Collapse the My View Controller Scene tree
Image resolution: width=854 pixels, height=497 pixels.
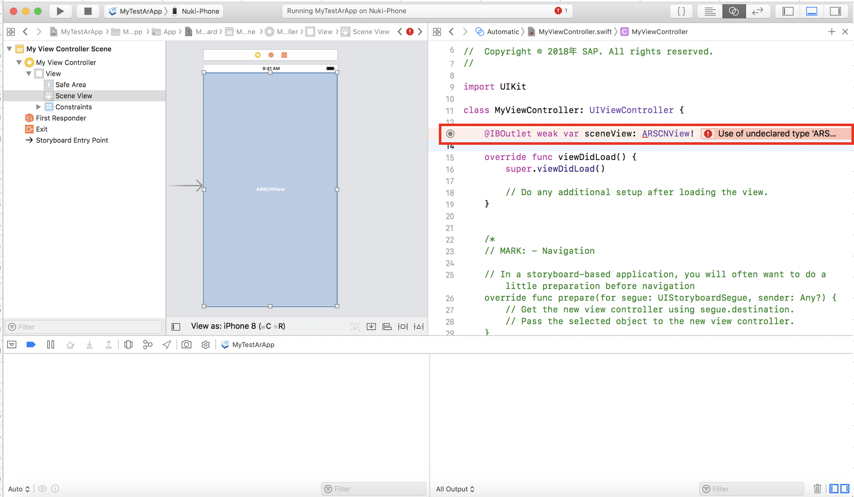[9, 49]
